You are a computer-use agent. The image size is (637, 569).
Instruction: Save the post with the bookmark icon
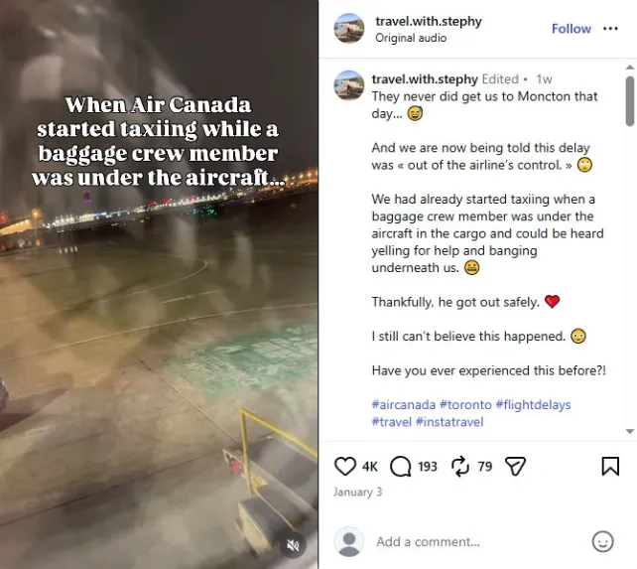point(610,466)
